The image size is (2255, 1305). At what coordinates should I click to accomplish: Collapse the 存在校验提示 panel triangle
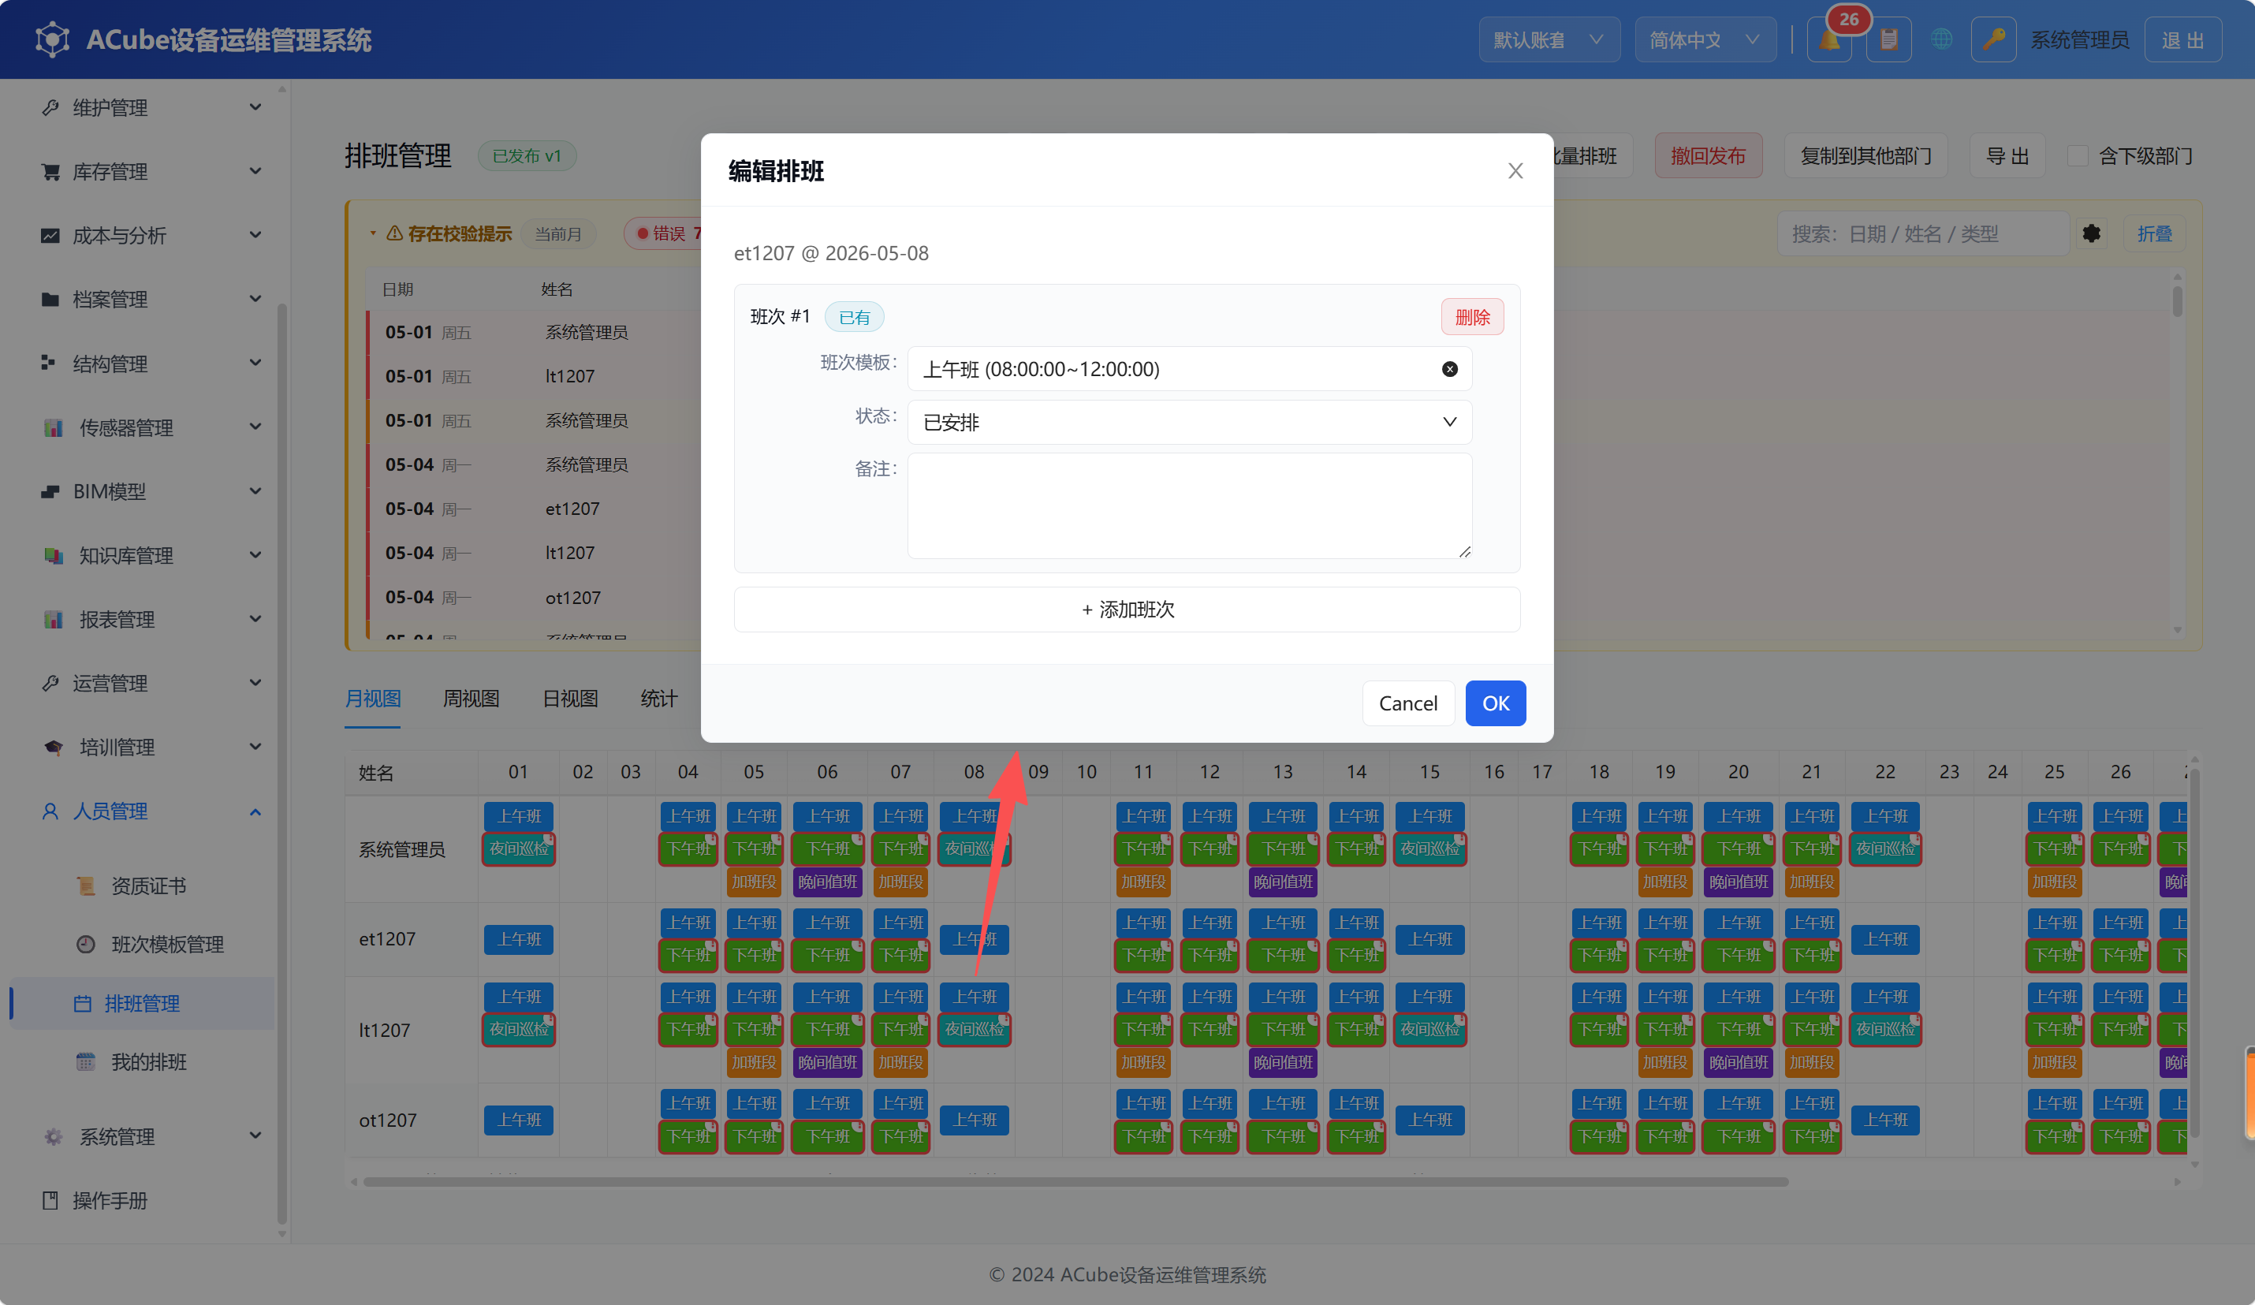click(x=373, y=233)
